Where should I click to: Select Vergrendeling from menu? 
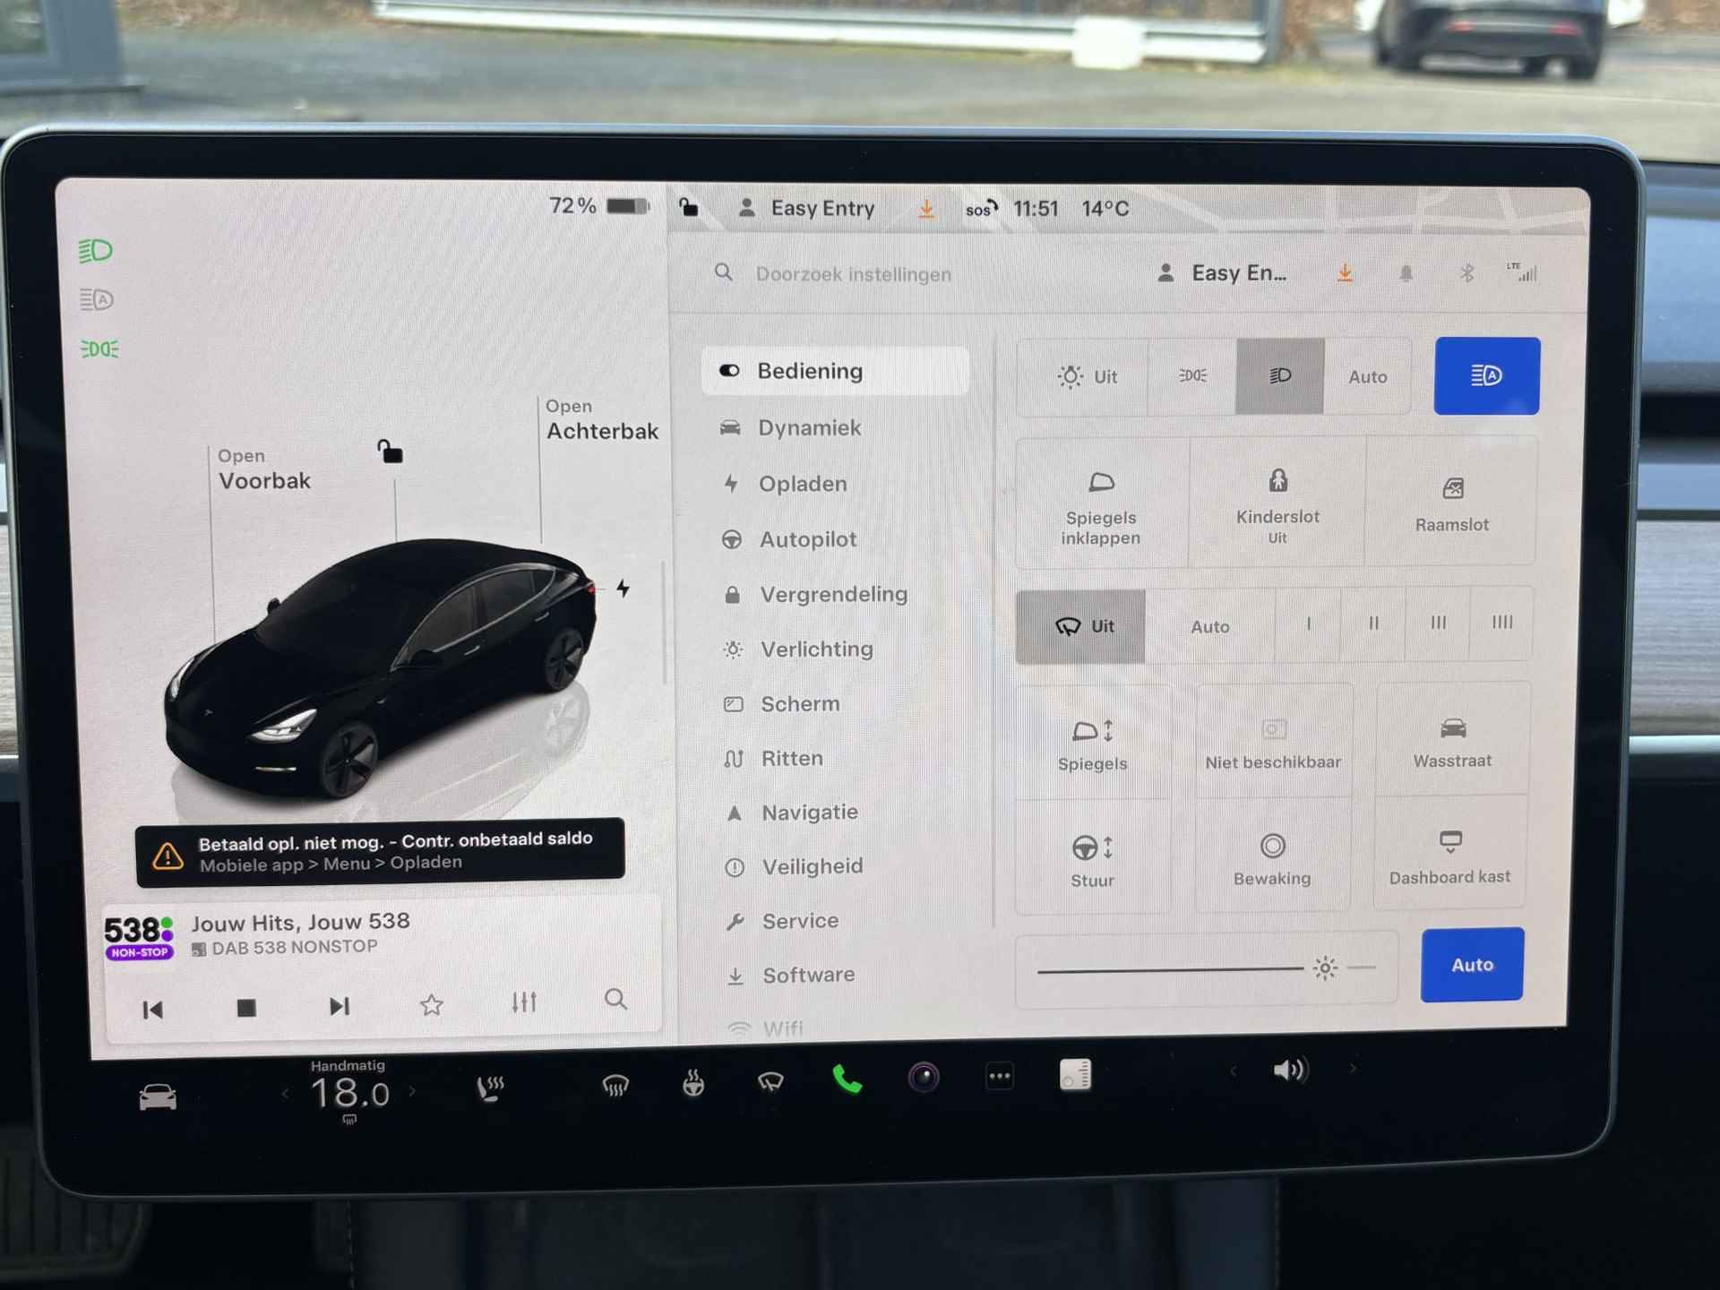coord(831,594)
